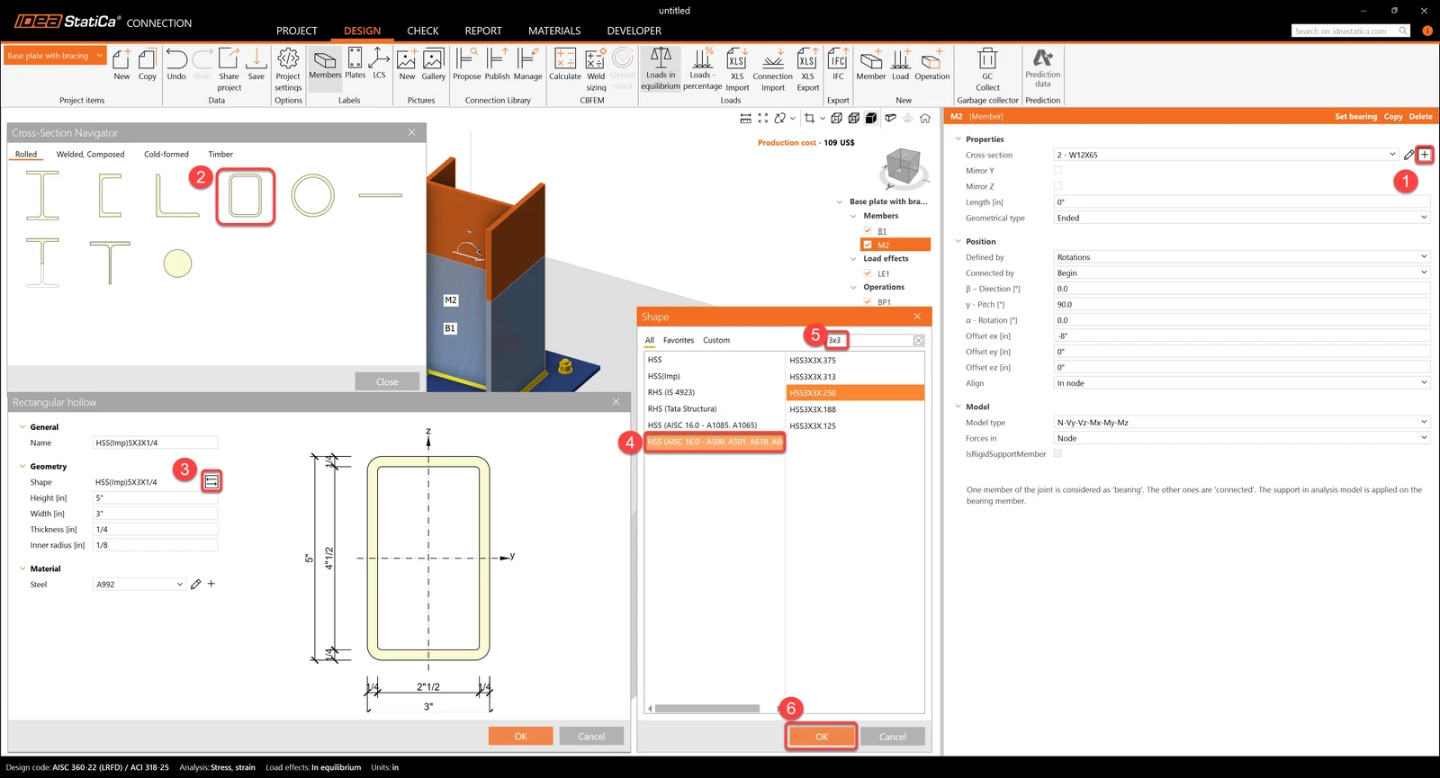The height and width of the screenshot is (778, 1440).
Task: Collapse Members tree node
Action: point(853,216)
